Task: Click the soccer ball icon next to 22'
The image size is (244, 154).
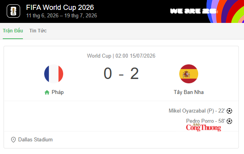Action: click(229, 111)
